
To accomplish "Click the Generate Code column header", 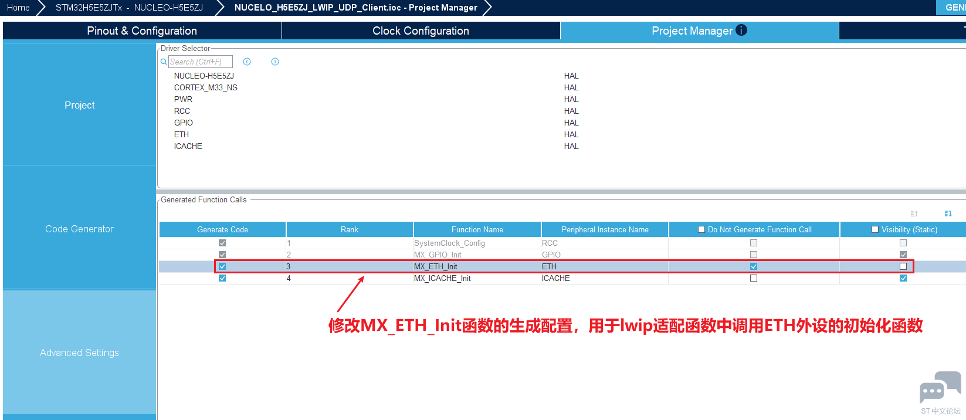I will point(223,229).
